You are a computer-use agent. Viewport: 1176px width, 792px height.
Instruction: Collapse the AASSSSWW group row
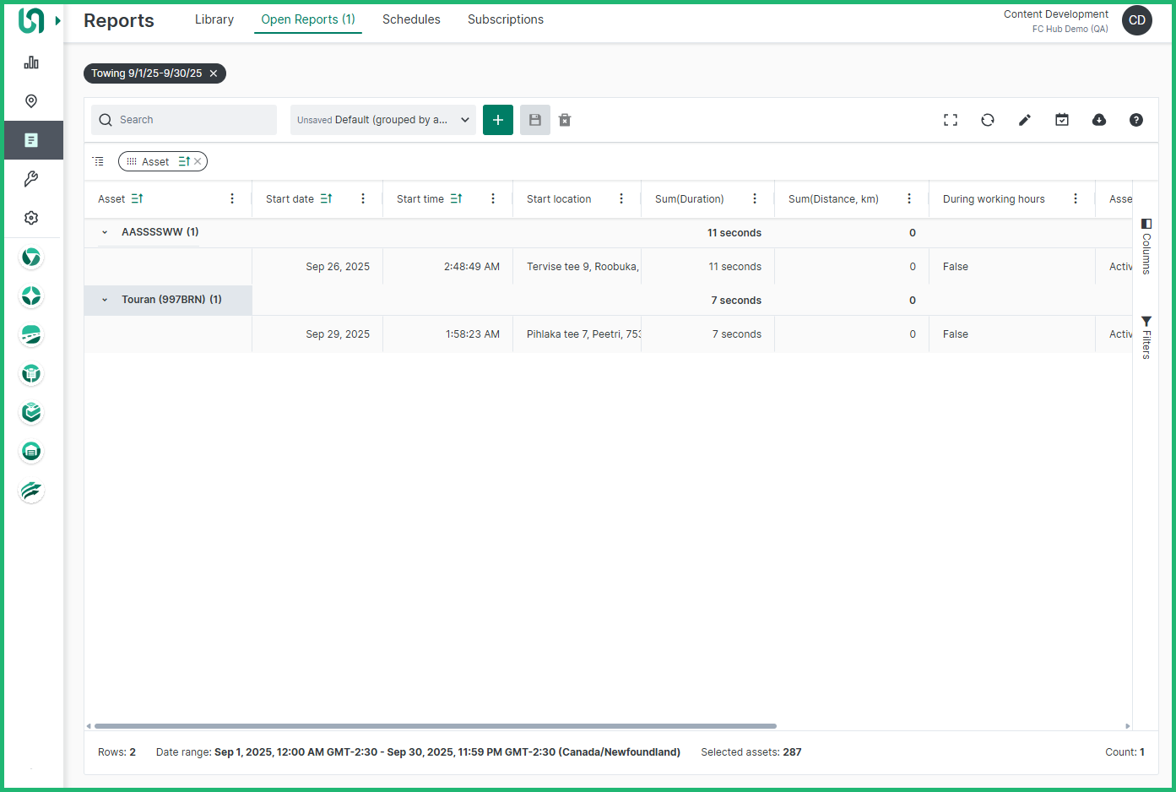[x=105, y=232]
